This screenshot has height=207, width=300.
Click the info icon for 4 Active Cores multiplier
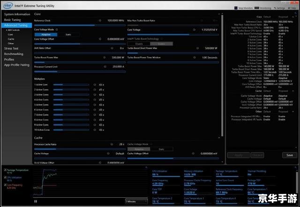click(95, 100)
